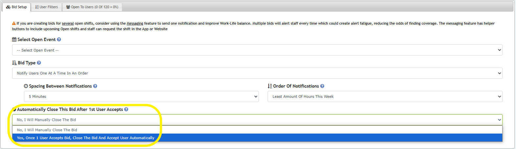Click the sort icon next to Bid Type
The width and height of the screenshot is (516, 149).
(14, 63)
